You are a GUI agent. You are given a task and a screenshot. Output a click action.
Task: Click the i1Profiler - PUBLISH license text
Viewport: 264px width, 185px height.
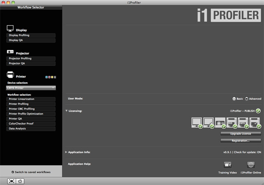[242, 111]
